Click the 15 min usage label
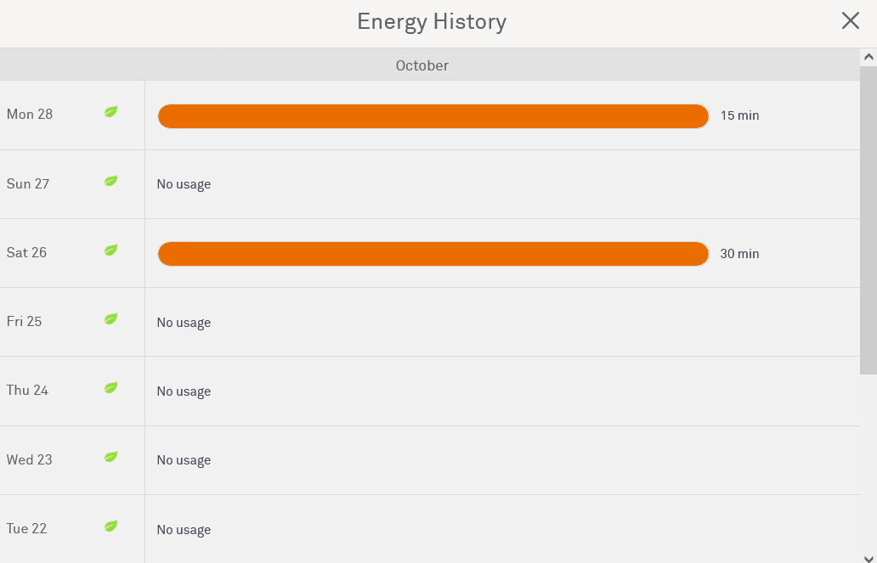 [739, 115]
